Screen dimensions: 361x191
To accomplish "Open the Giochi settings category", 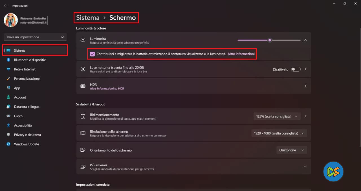I will 19,116.
